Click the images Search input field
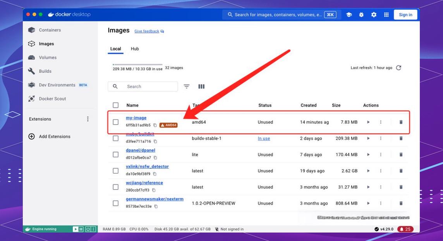443x241 pixels. tap(143, 86)
